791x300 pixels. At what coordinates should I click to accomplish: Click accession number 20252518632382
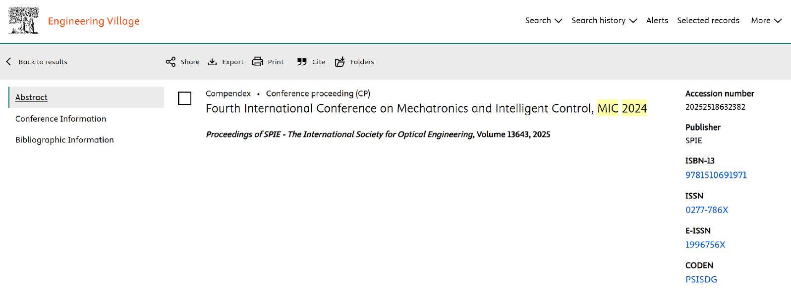tap(715, 107)
